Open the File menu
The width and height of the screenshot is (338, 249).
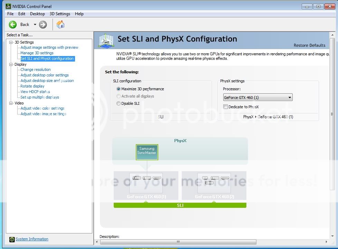click(x=10, y=14)
